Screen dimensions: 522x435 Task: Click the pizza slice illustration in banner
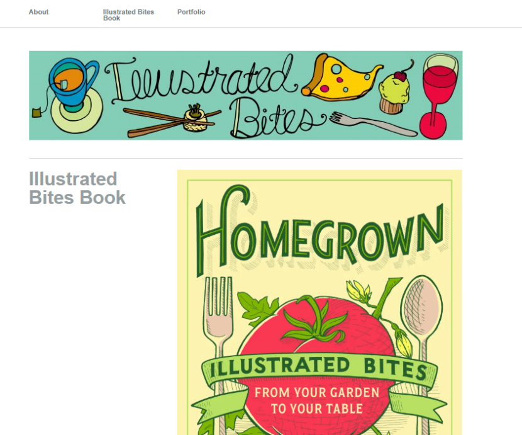342,78
